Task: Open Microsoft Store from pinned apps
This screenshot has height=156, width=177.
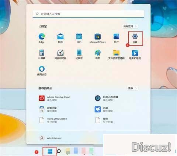Action: 98,38
